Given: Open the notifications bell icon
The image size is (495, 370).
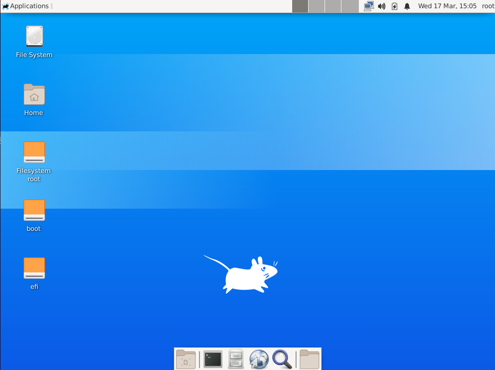Looking at the screenshot, I should click(x=407, y=6).
